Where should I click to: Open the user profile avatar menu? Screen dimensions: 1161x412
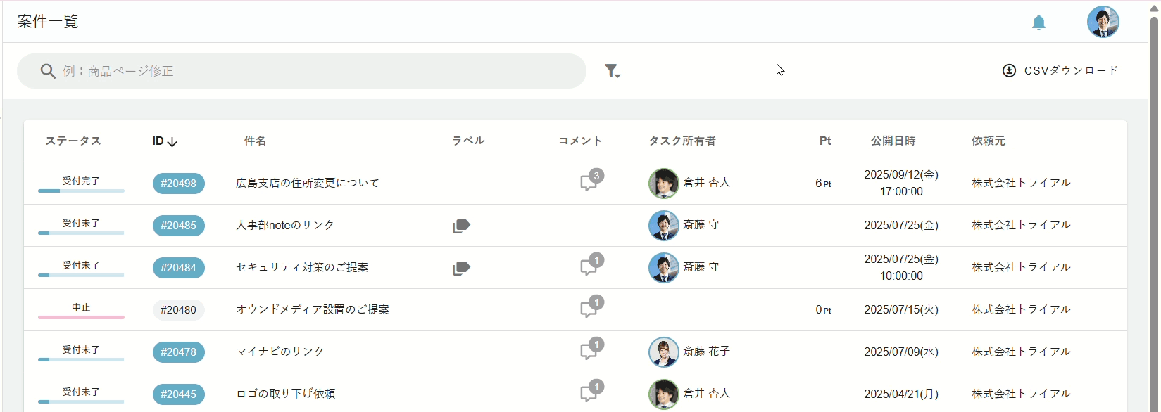point(1103,22)
